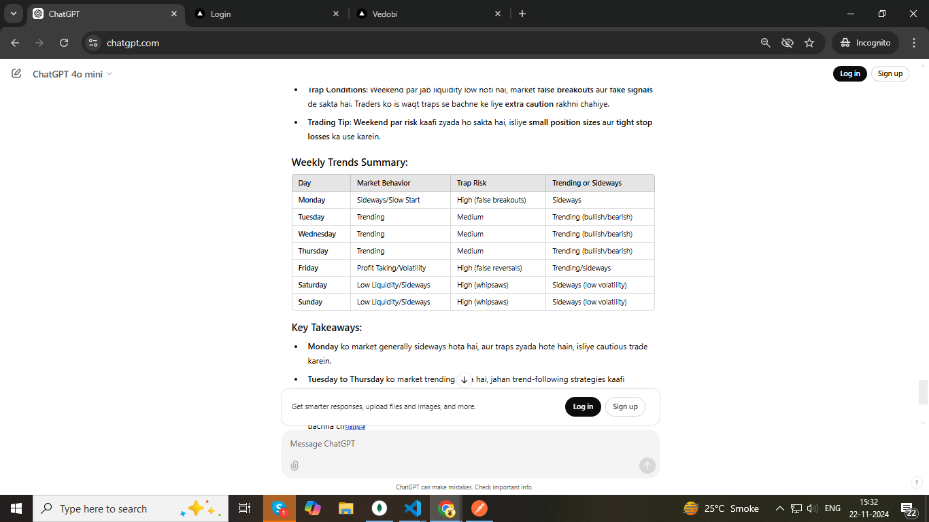Reload the current page
This screenshot has height=522, width=929.
click(x=64, y=43)
